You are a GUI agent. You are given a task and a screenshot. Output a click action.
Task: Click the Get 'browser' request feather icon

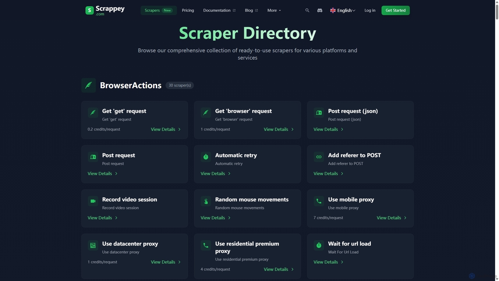click(206, 112)
